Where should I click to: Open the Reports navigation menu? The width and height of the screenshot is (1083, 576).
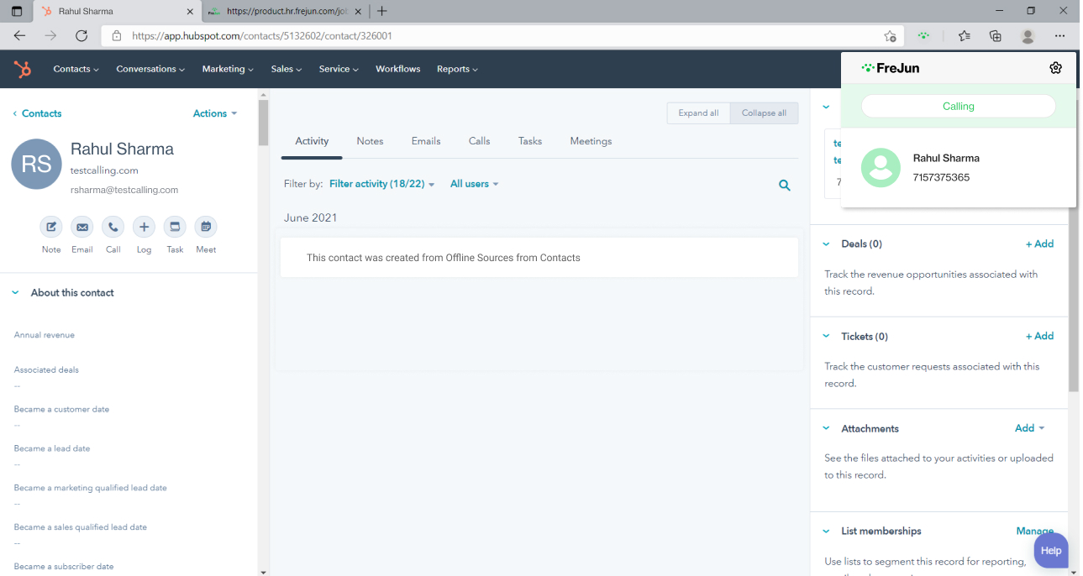[x=457, y=69]
